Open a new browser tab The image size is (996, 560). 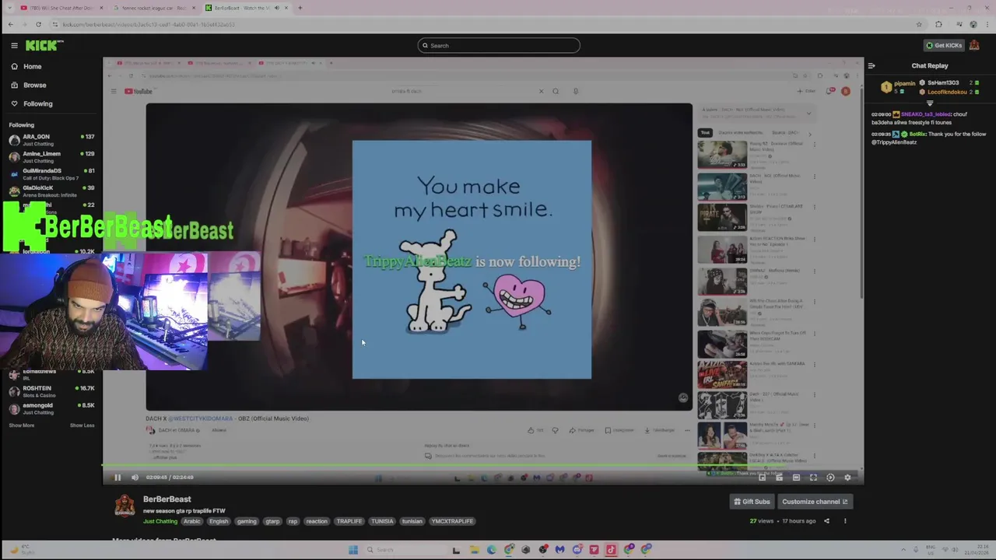tap(300, 8)
